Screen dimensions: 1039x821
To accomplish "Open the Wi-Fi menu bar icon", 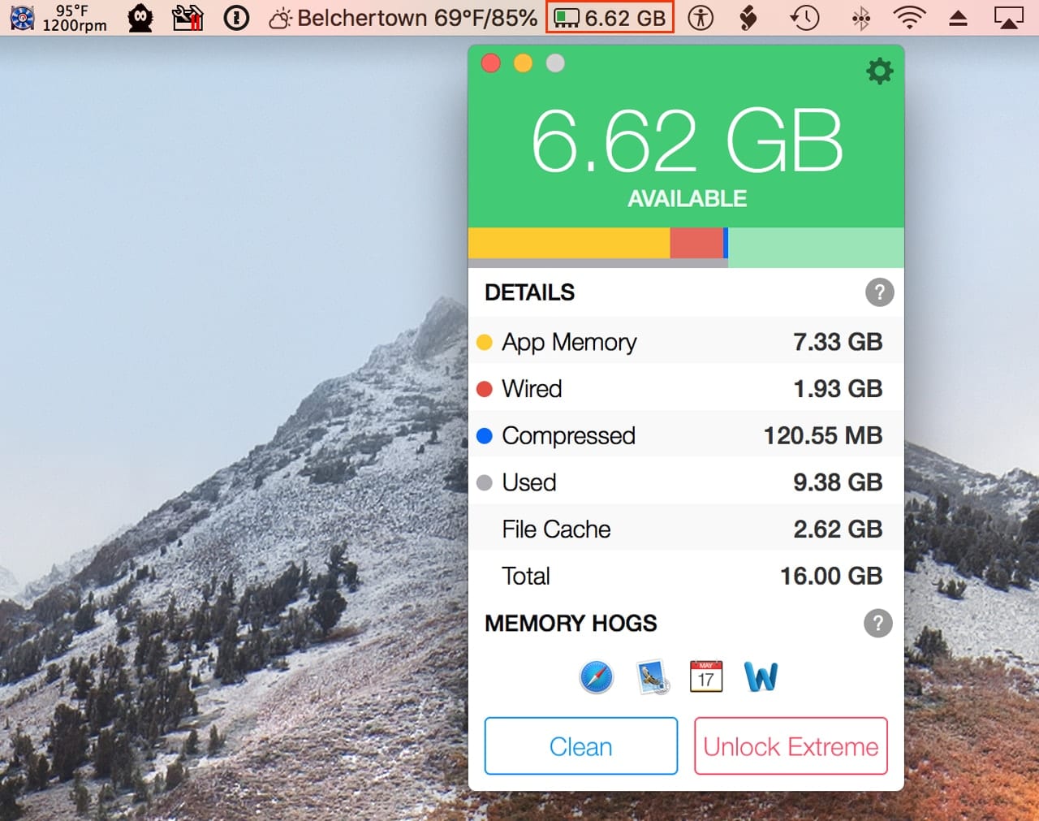I will (909, 18).
